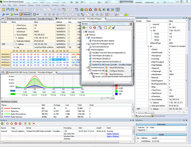Collapse the Information section header
Viewport: 191px width, 147px height.
[x=161, y=124]
